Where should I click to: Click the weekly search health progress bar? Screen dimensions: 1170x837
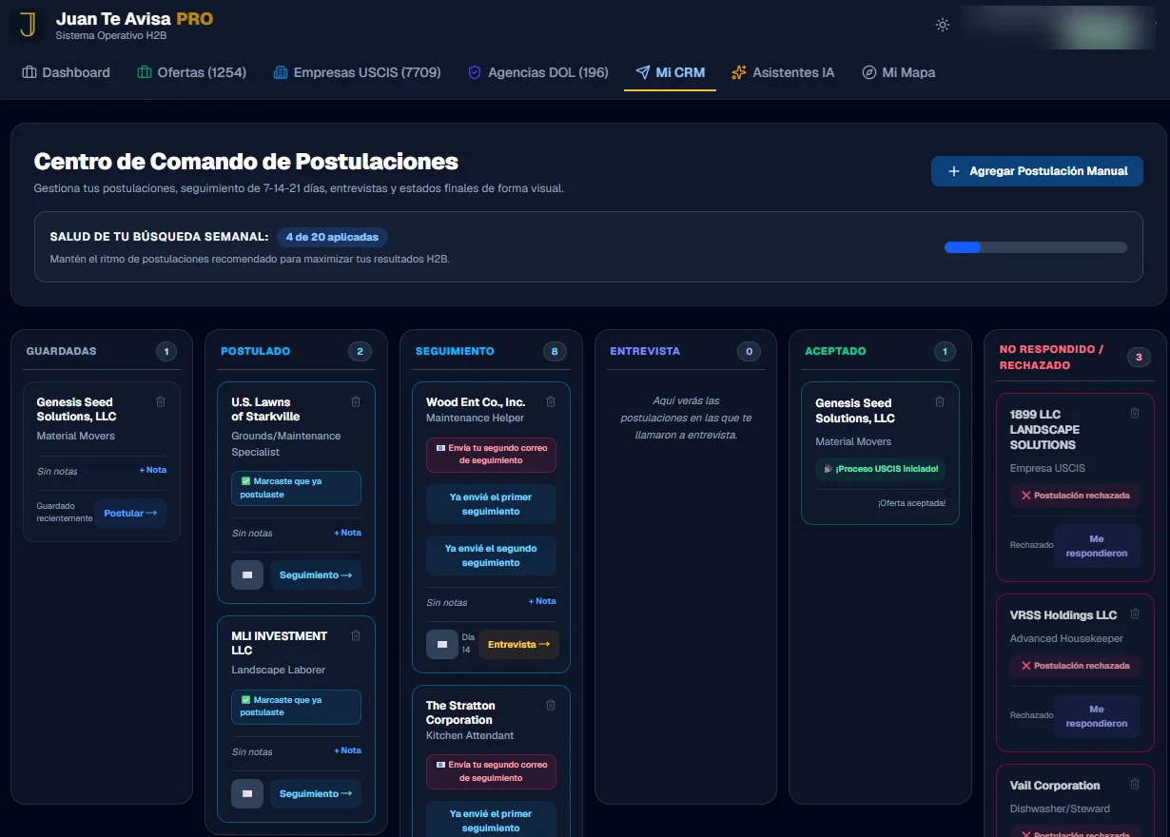tap(1035, 247)
